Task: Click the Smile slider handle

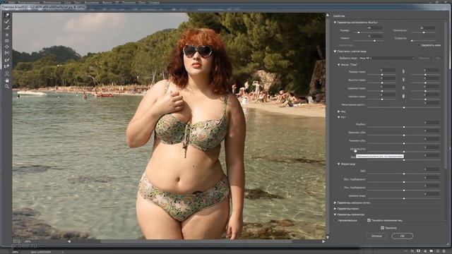Action: 404,127
